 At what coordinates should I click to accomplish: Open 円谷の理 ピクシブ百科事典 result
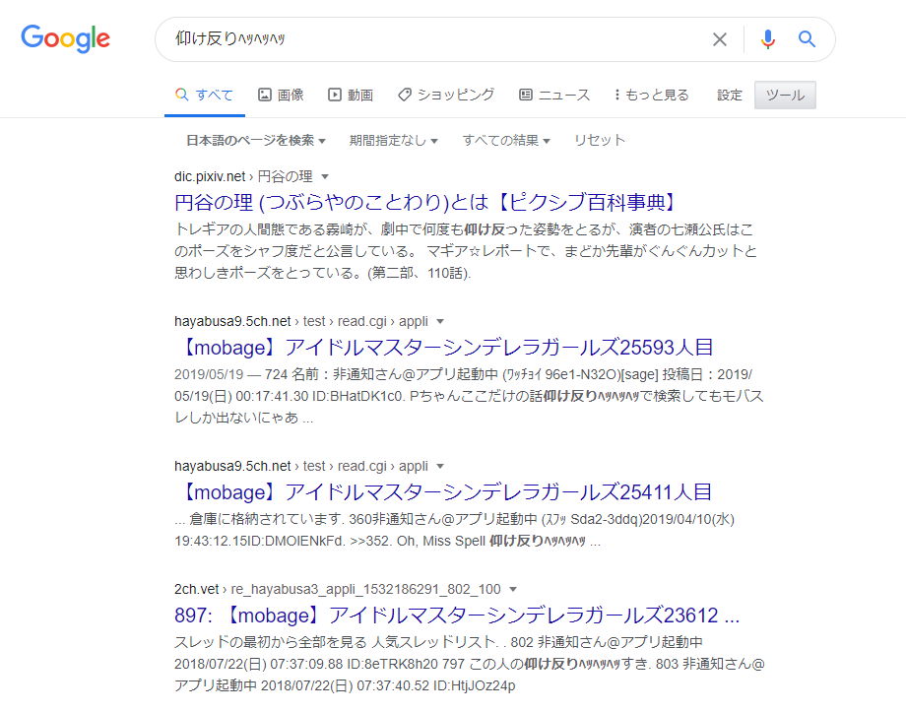click(x=425, y=202)
